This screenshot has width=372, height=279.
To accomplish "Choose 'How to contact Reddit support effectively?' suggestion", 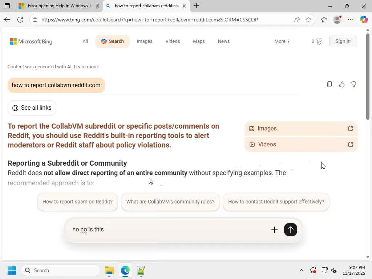I will coord(276,202).
